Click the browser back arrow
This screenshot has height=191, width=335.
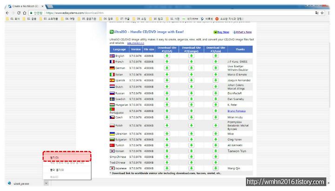[x=7, y=13]
